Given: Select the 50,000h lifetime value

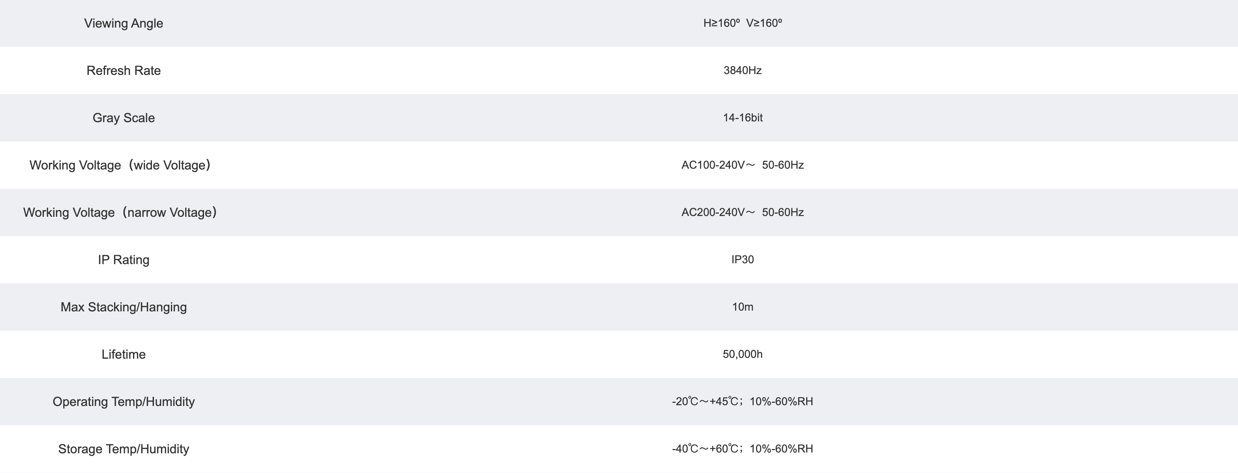Looking at the screenshot, I should click(x=743, y=354).
